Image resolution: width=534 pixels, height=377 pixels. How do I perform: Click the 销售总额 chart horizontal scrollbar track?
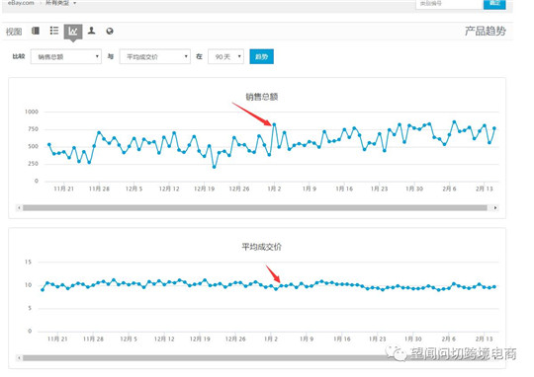[255, 207]
